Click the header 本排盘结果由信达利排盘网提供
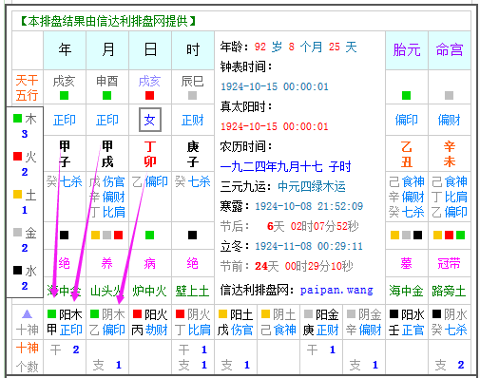This screenshot has width=480, height=378. coord(108,21)
